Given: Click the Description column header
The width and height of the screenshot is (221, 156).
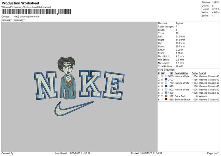Looking at the screenshot, I should pos(181,73).
